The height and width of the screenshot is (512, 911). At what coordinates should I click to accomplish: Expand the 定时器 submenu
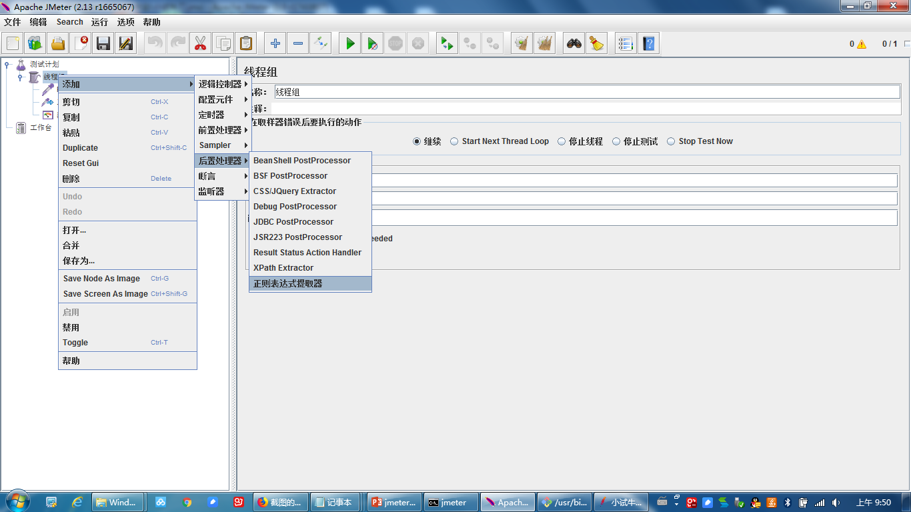222,115
